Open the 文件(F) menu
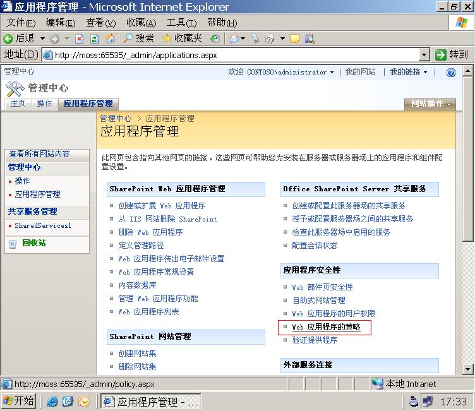The image size is (475, 411). [x=21, y=23]
